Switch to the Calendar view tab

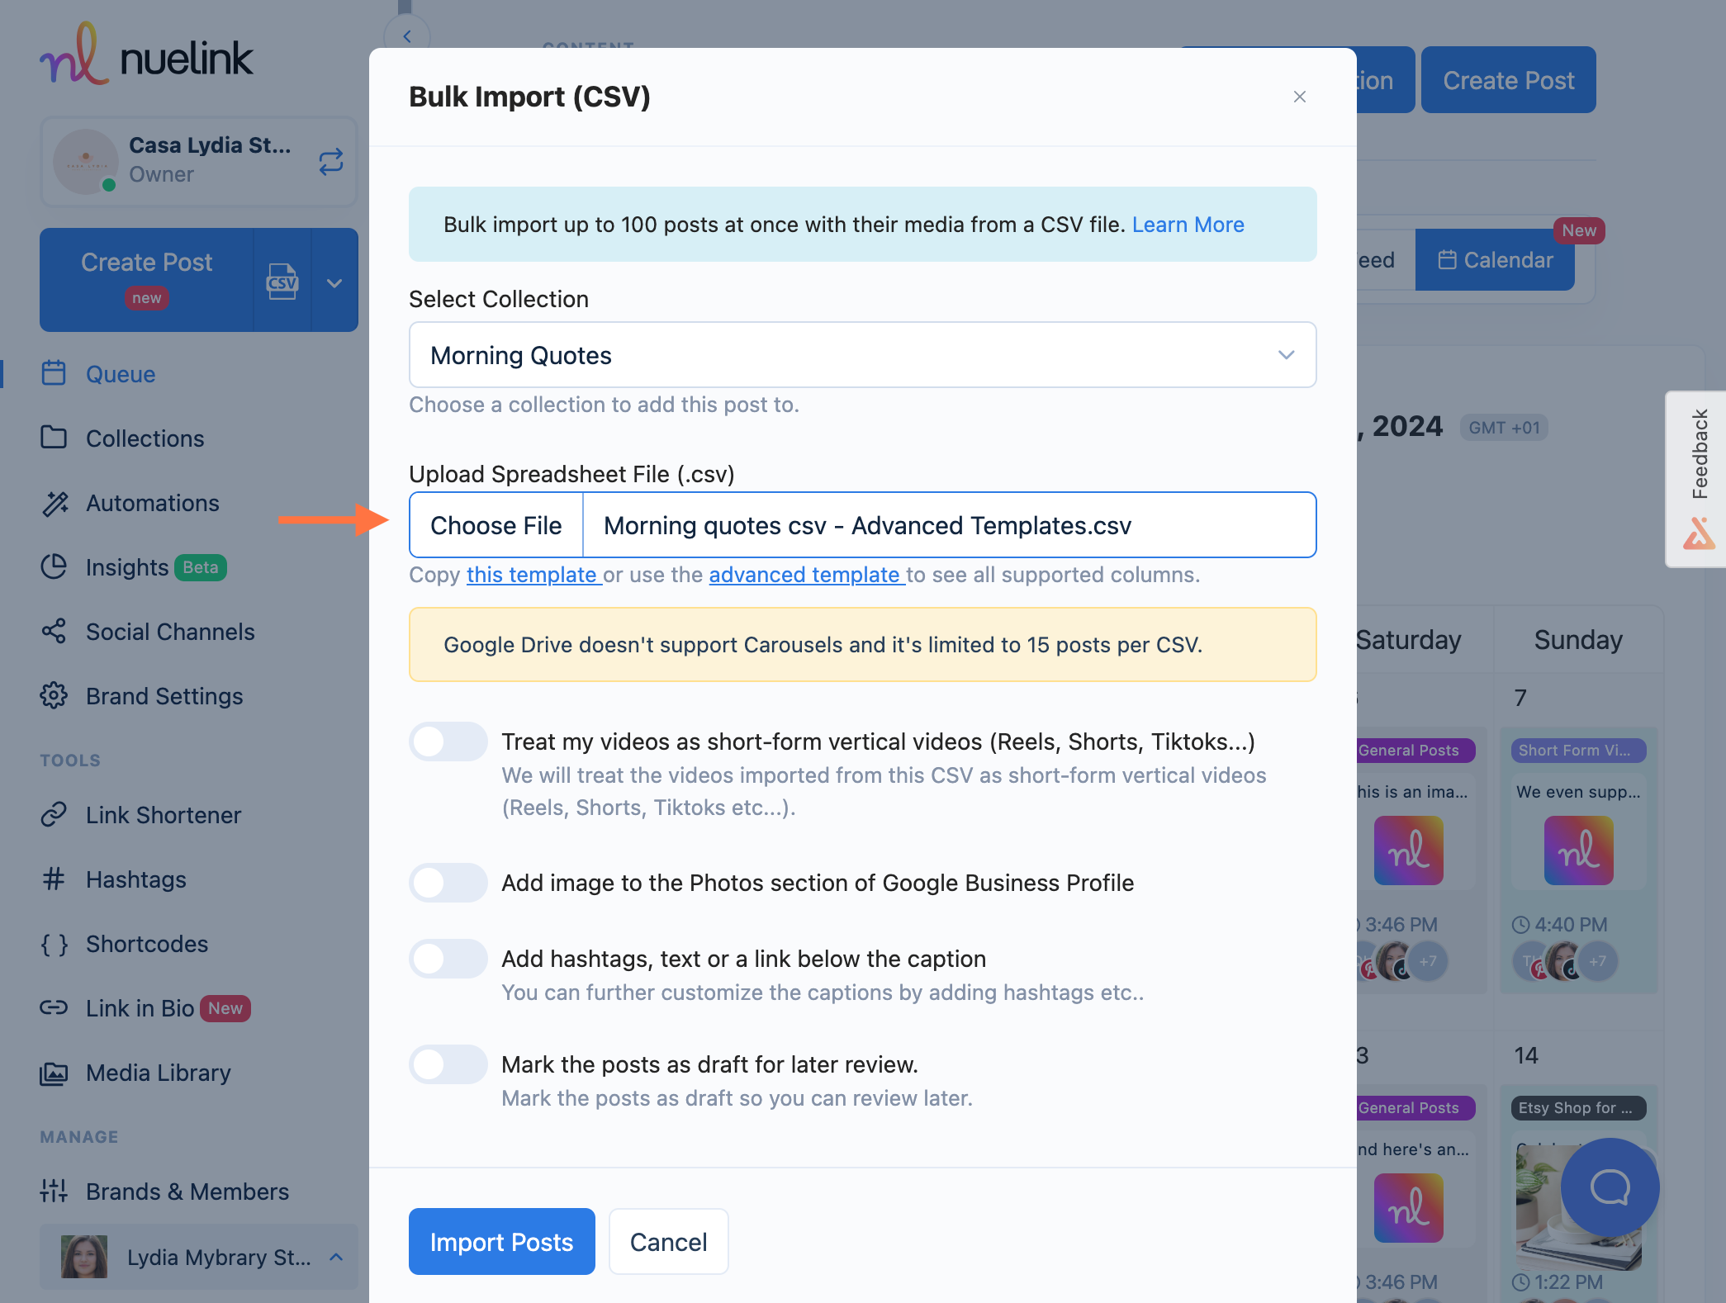tap(1495, 260)
